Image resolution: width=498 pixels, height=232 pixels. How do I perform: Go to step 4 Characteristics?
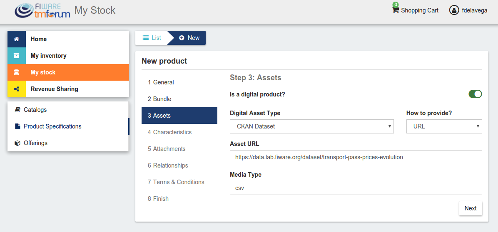[x=179, y=132]
